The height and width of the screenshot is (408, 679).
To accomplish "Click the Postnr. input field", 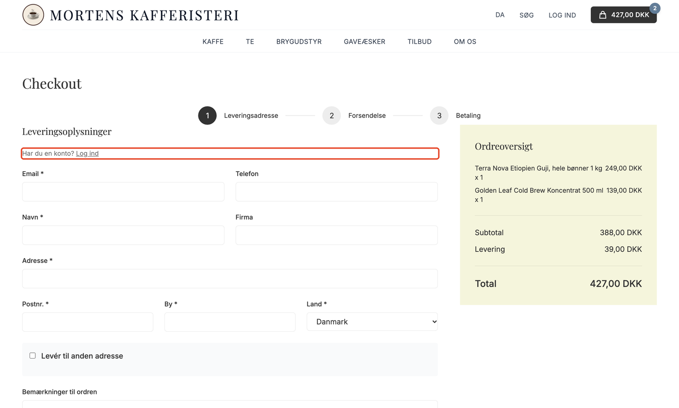I will (x=88, y=322).
